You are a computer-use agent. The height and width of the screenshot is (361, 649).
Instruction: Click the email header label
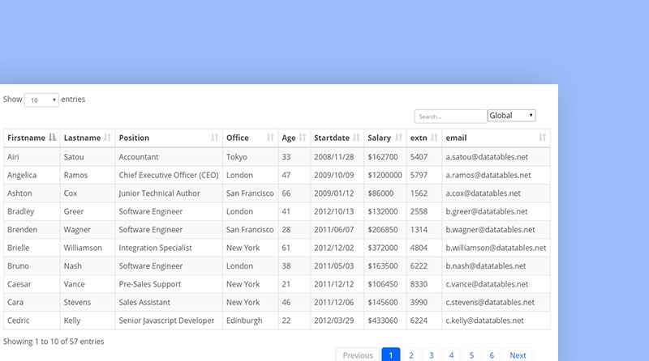click(x=456, y=138)
